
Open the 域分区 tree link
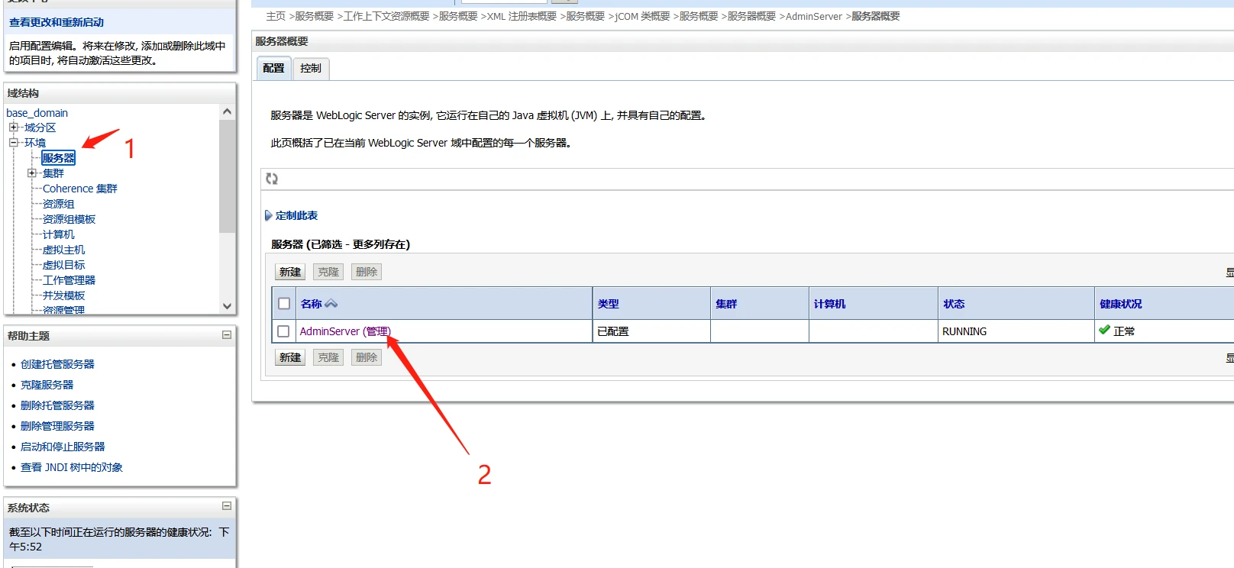[40, 127]
